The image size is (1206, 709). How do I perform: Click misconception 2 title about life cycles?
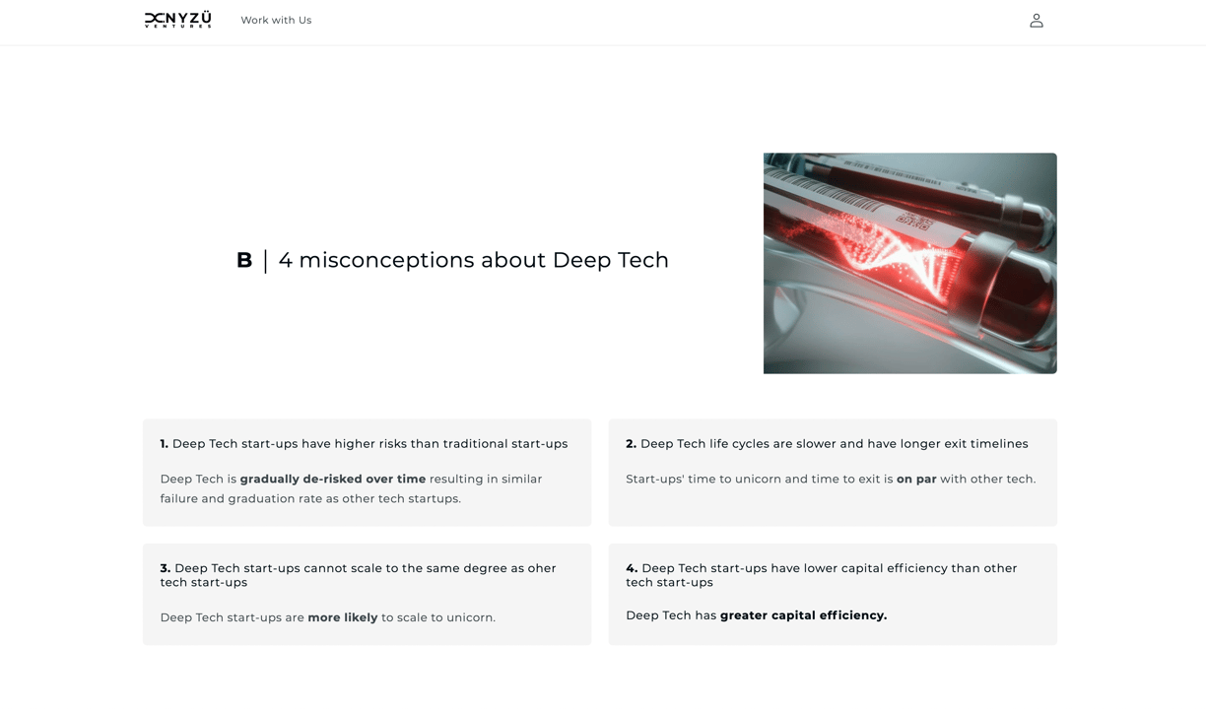tap(827, 444)
